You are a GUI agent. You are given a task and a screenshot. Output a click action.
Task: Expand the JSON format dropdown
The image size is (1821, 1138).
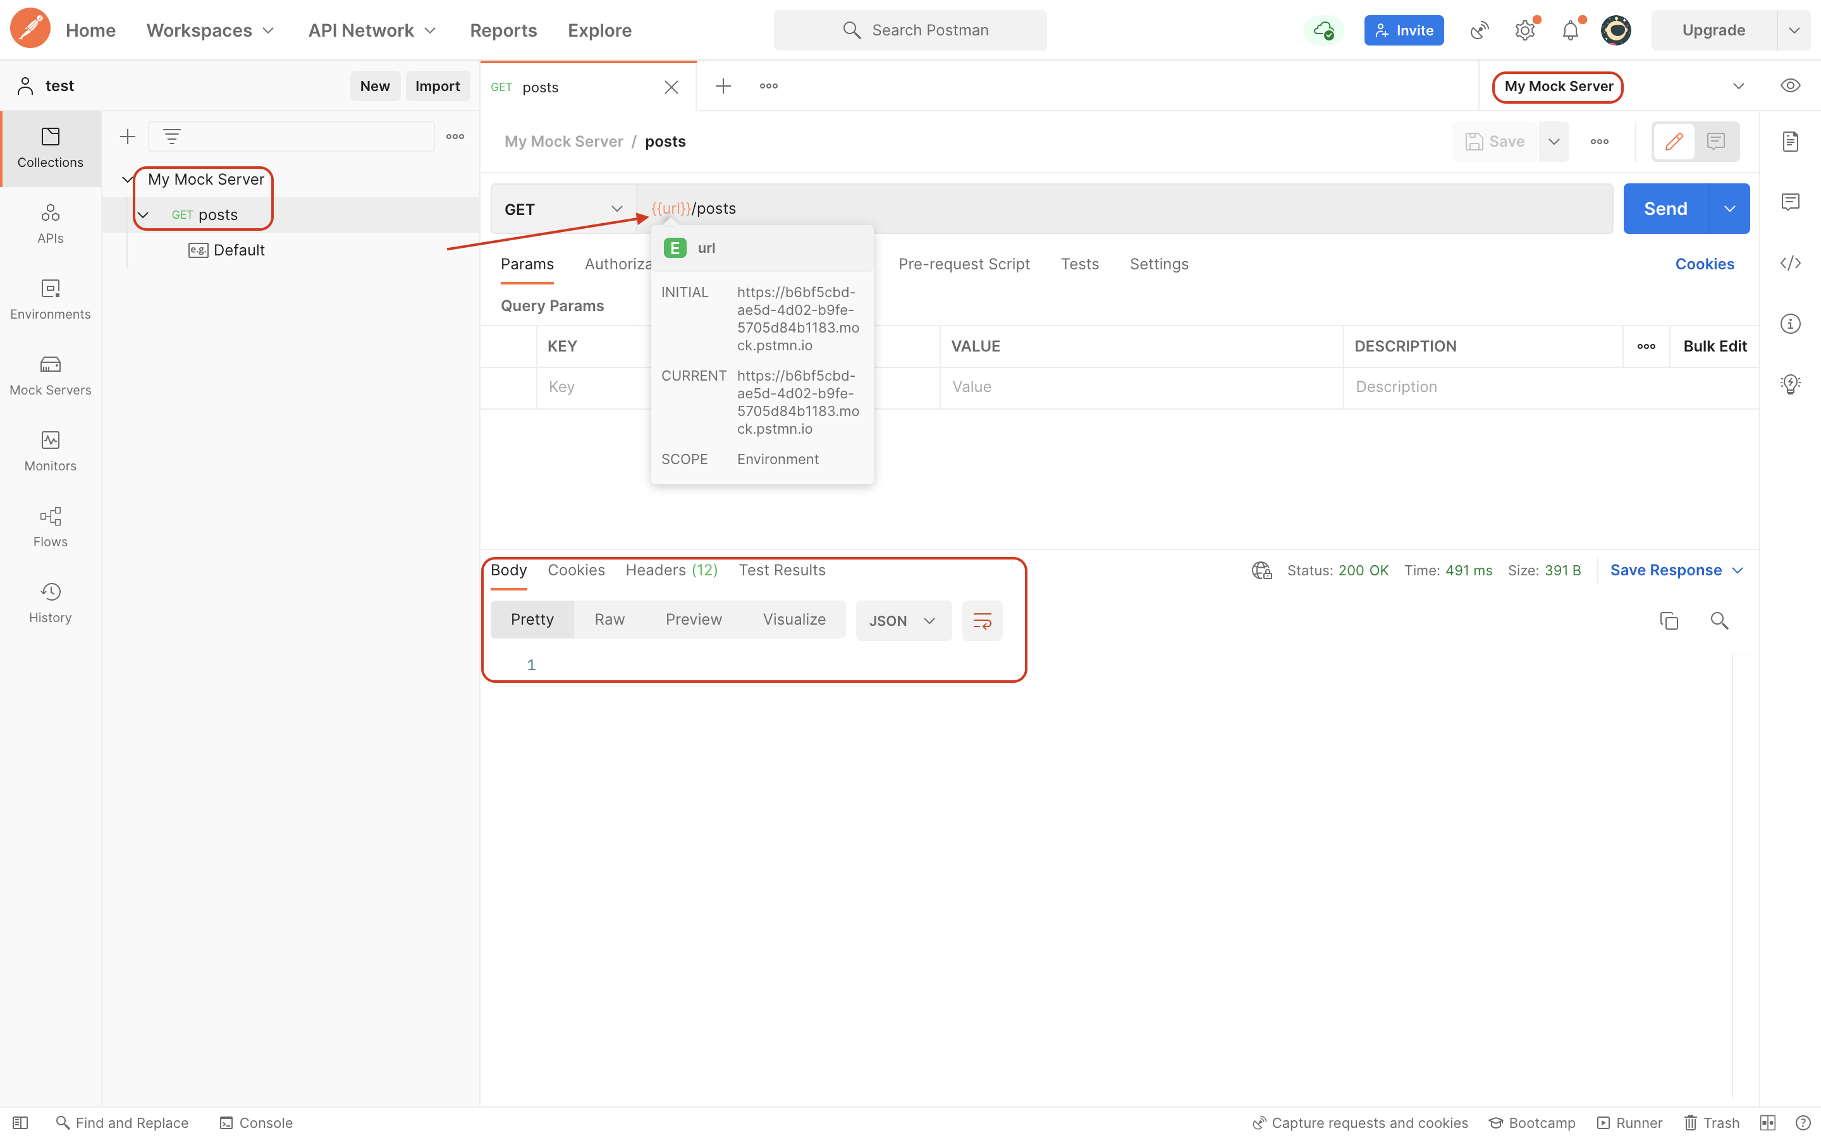coord(902,620)
